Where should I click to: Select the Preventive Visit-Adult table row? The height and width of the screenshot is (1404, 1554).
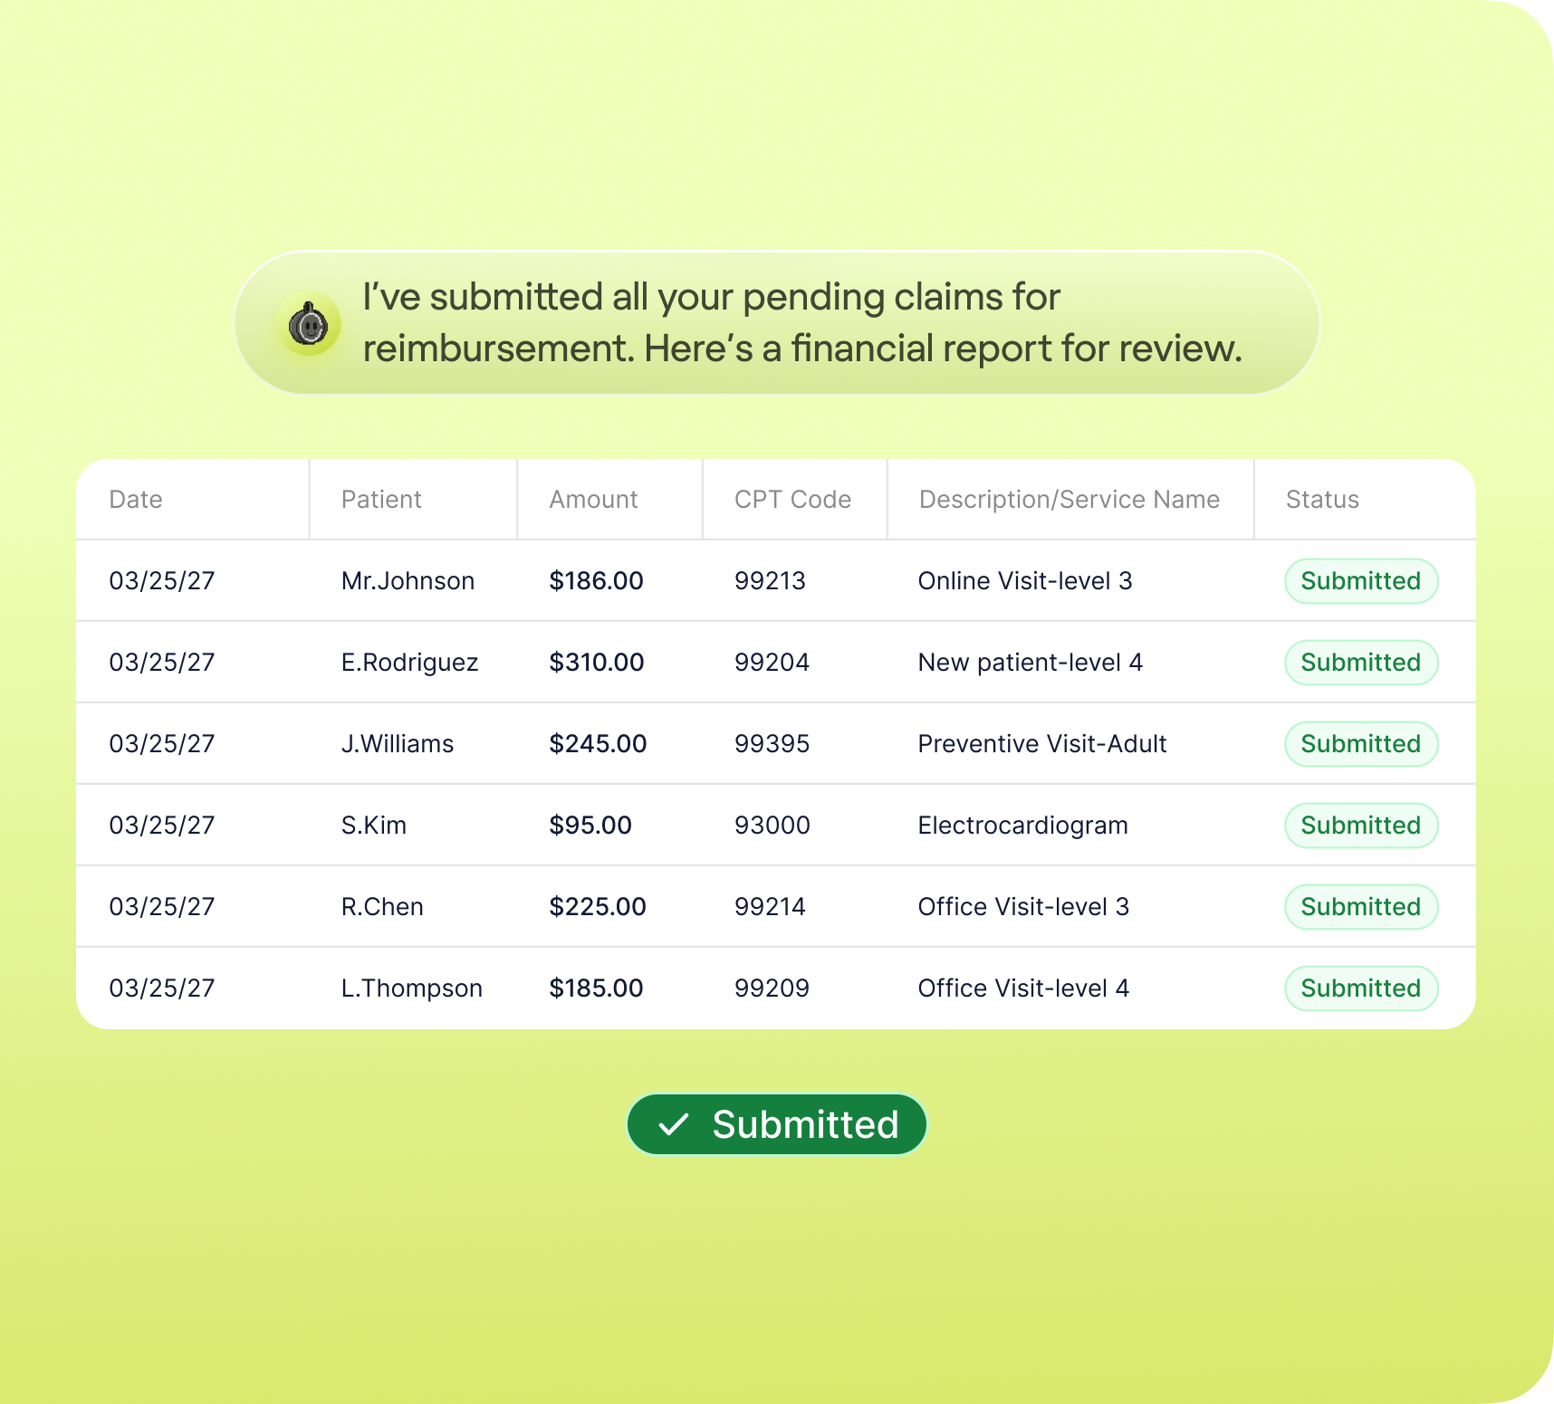click(x=777, y=743)
